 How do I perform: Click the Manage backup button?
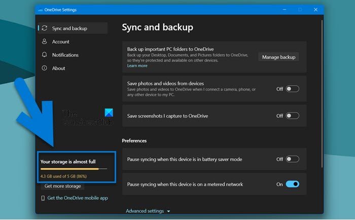(x=278, y=57)
